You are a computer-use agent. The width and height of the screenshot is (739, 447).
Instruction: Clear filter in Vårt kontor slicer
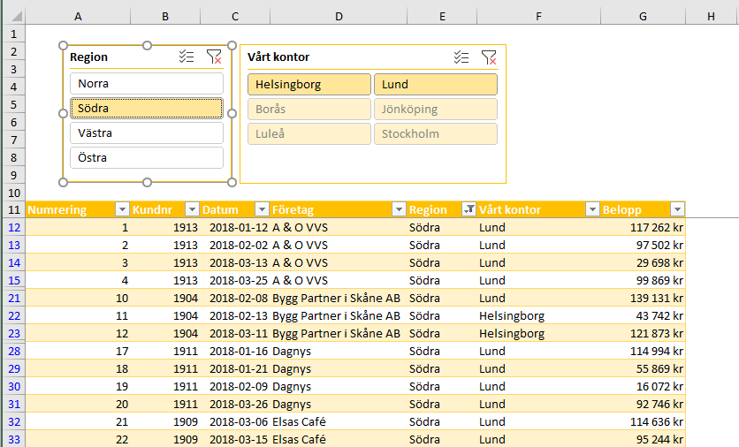pos(489,57)
